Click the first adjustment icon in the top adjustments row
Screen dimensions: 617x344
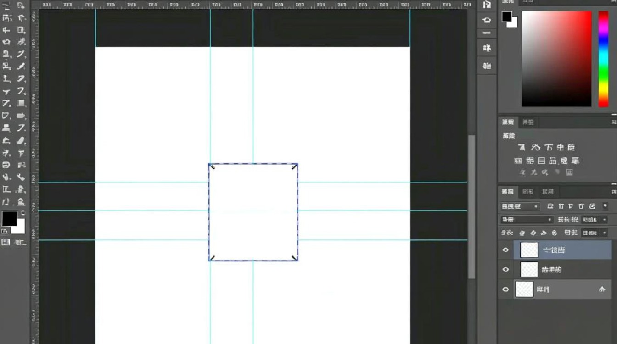click(522, 147)
